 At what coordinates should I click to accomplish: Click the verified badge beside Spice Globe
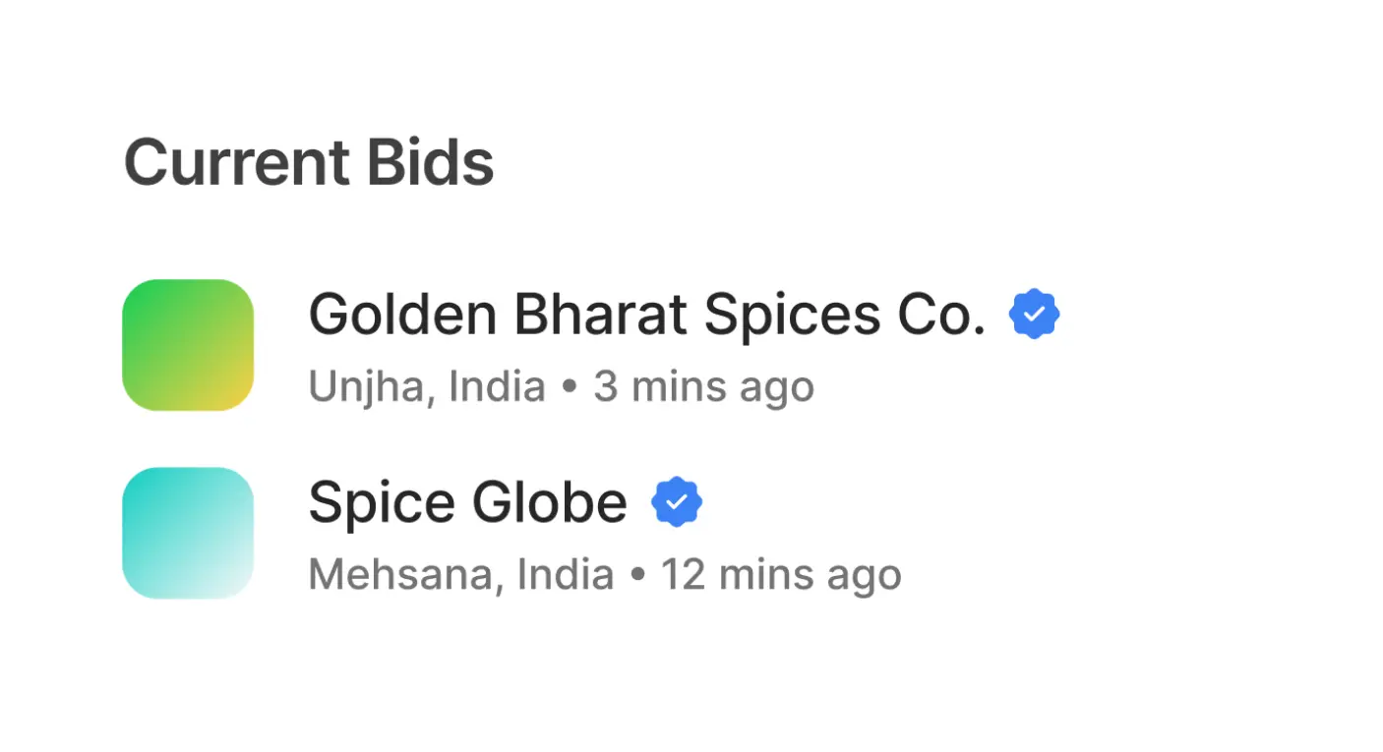677,502
